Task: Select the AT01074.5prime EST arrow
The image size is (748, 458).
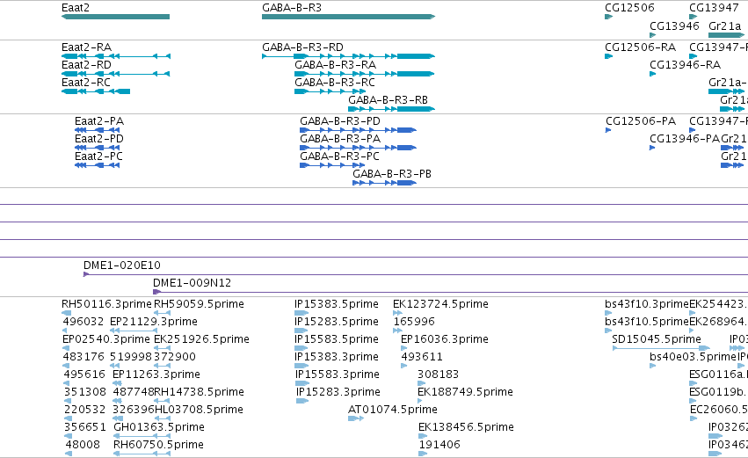Action: pyautogui.click(x=356, y=418)
